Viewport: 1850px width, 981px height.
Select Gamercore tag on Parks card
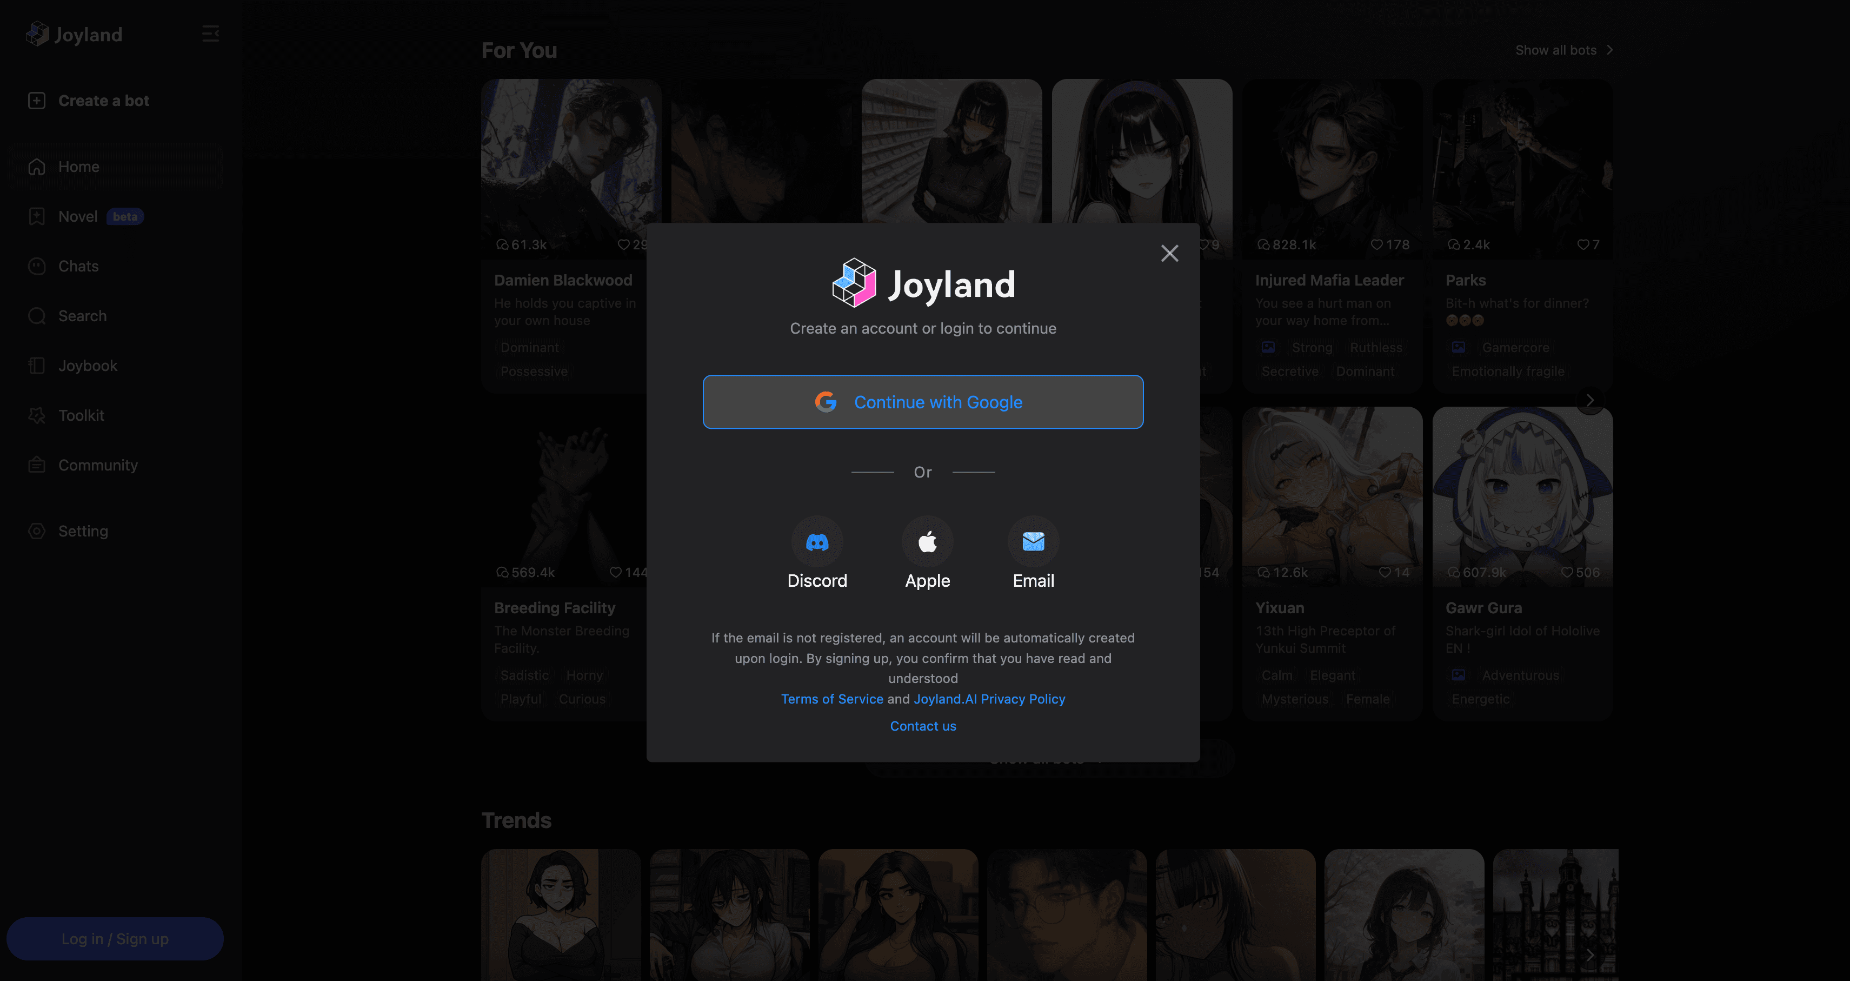(x=1515, y=348)
